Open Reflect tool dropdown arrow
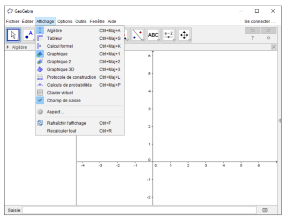The image size is (286, 220). 143,40
